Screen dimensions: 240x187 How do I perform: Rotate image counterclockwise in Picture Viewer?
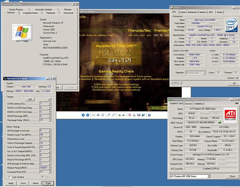(x=124, y=115)
